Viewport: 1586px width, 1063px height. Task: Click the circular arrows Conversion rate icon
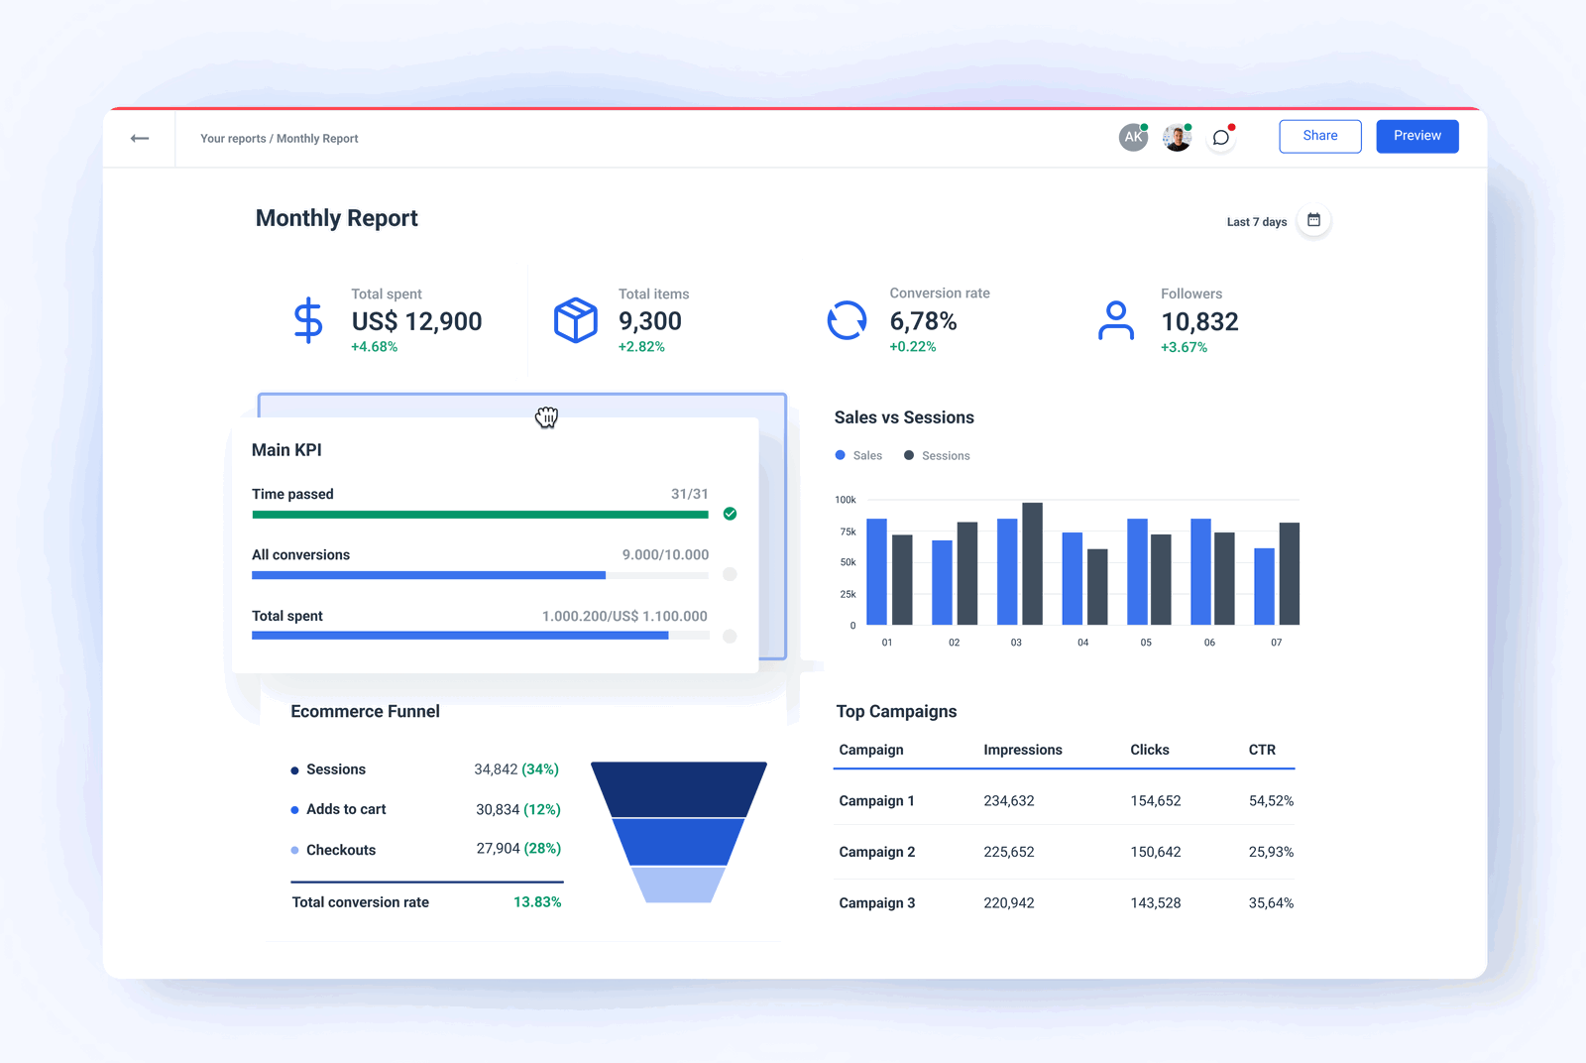pos(847,319)
